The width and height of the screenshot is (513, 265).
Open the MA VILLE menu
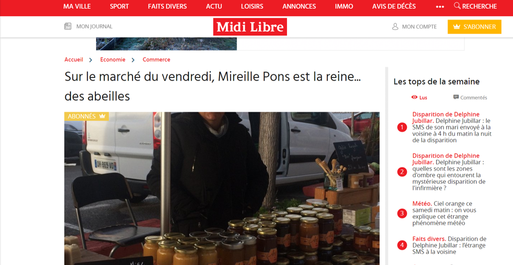pyautogui.click(x=77, y=6)
